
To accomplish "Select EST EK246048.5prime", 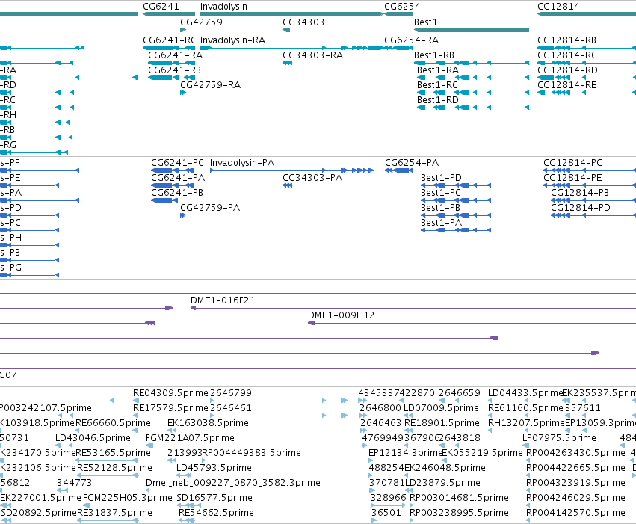I will tap(445, 468).
